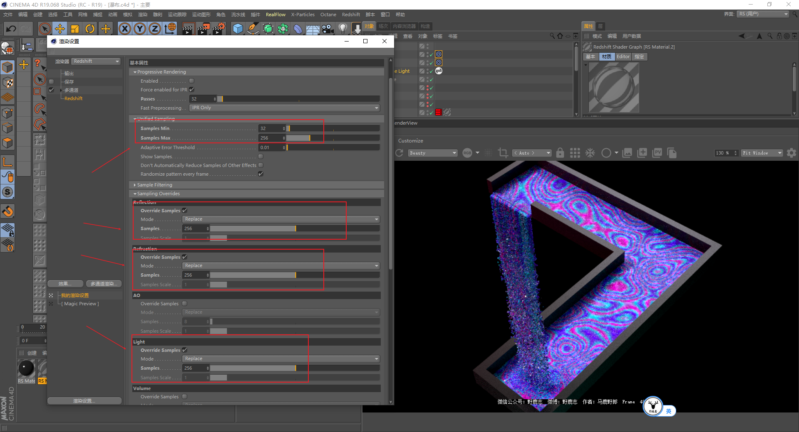Switch to the Editor tab
This screenshot has width=799, height=432.
(x=623, y=56)
